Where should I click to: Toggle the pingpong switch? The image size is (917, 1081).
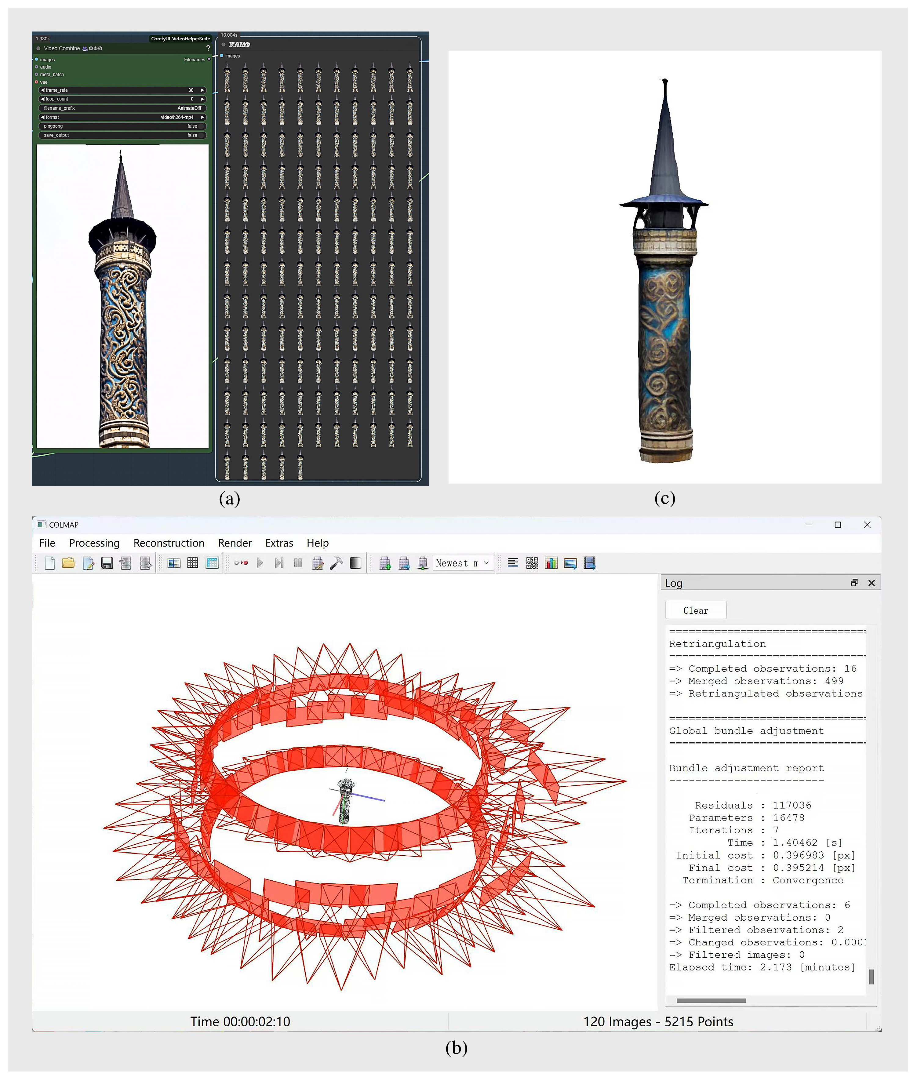(201, 126)
